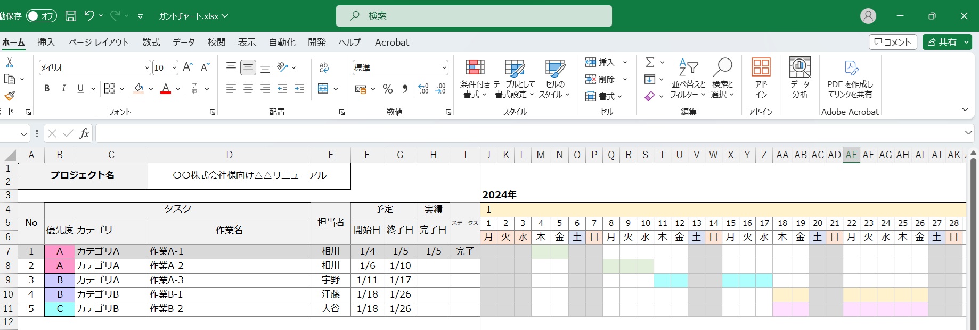The width and height of the screenshot is (979, 330).
Task: Open the 数式 tab
Action: [x=151, y=42]
